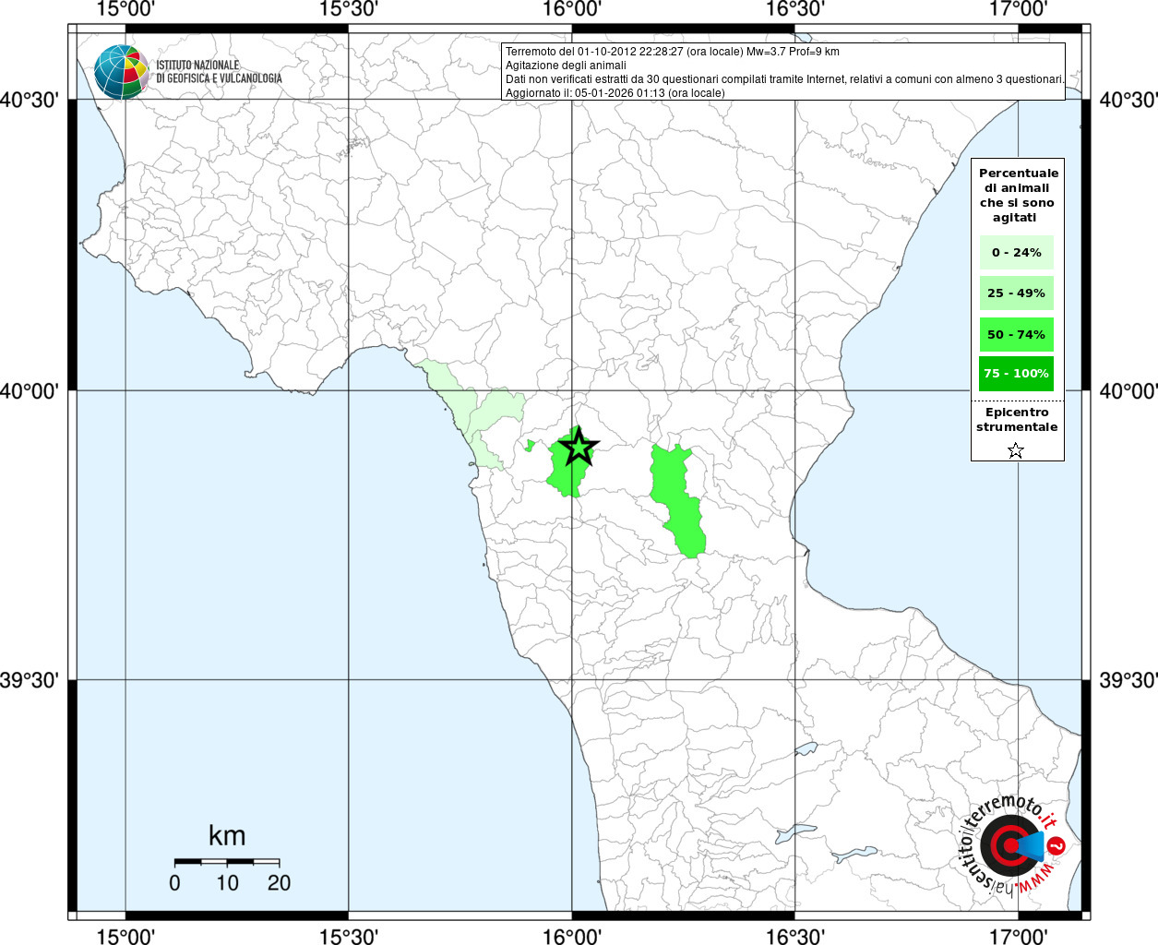Click the 'Aggiornato il: 05-01-2026' line
This screenshot has width=1158, height=945.
coord(615,93)
